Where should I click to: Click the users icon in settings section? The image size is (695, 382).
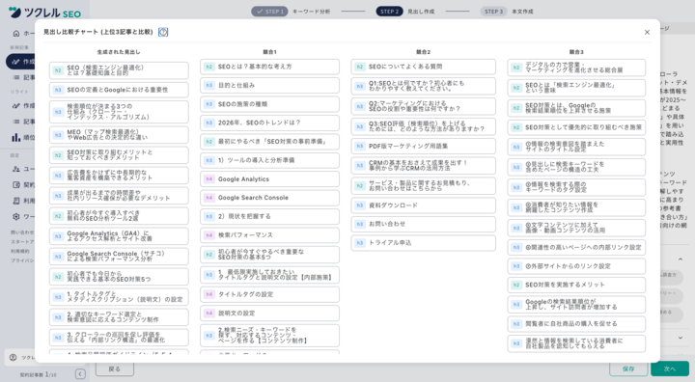16,169
